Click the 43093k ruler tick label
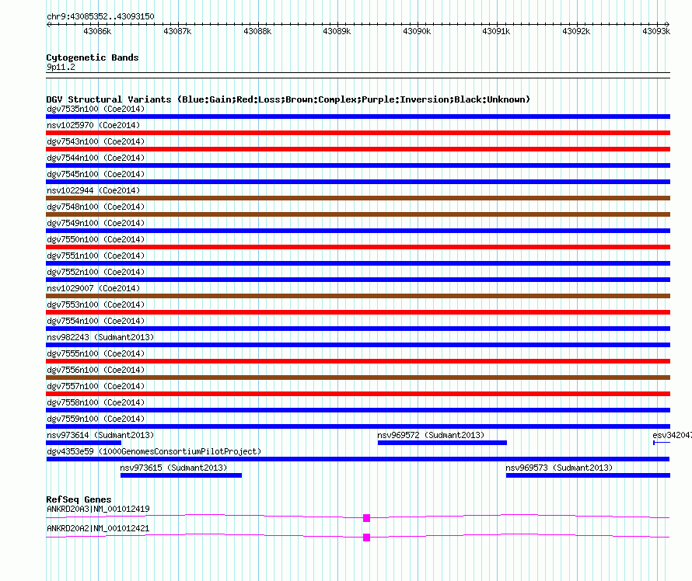Viewport: 692px width, 581px height. click(656, 31)
